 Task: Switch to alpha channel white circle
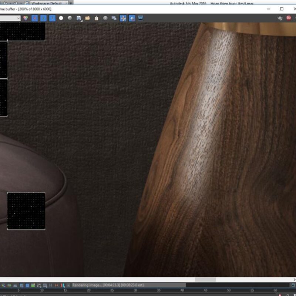[x=61, y=18]
